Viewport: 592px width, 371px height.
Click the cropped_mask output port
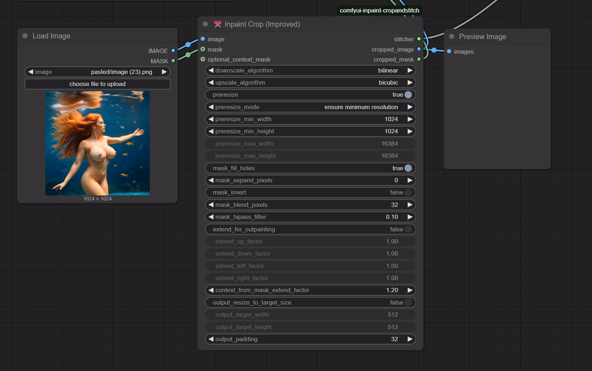coord(419,59)
